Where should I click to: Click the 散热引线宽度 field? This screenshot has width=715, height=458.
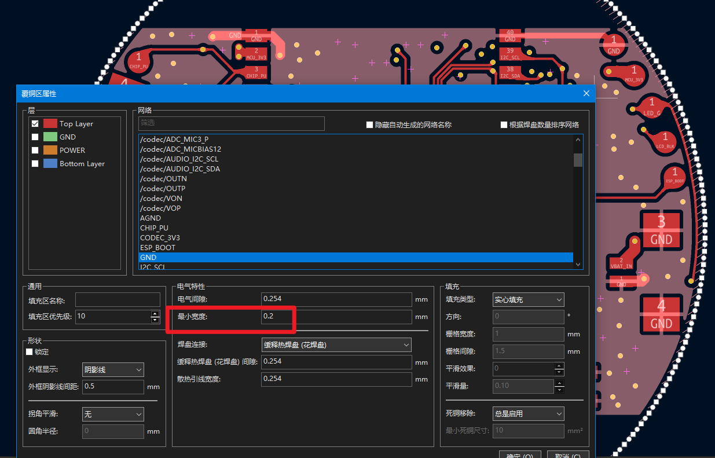(336, 379)
